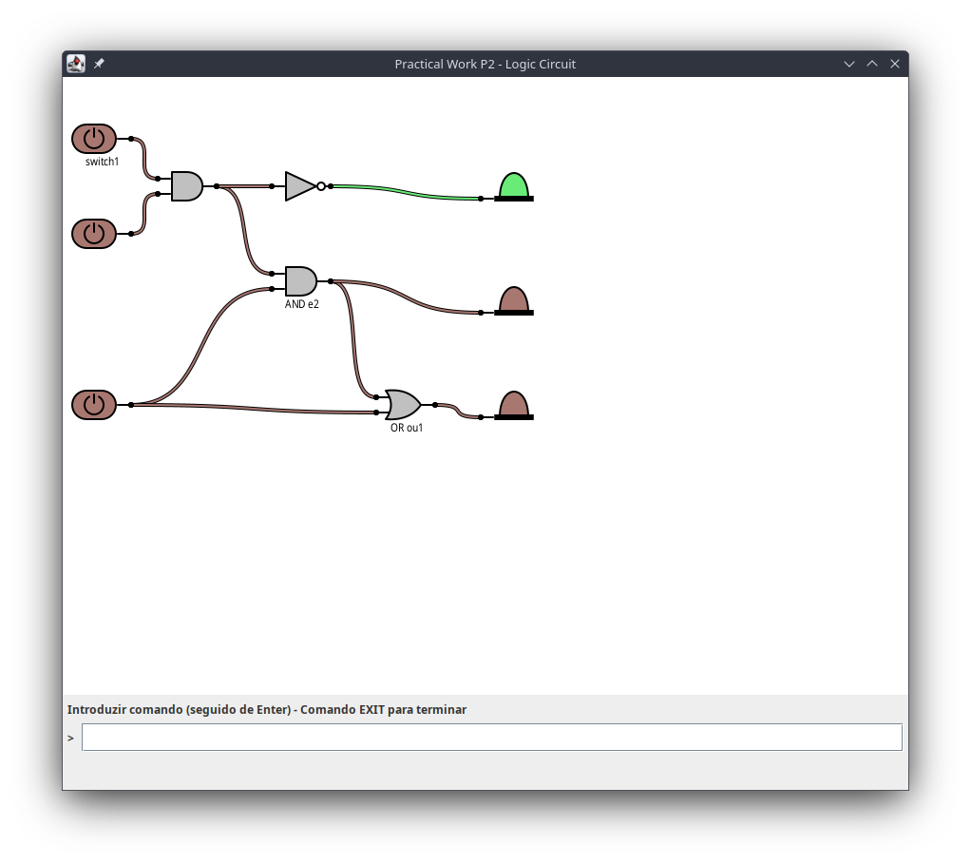Screen dimensions: 971x864
Task: Minimize the Logic Circuit window
Action: pos(849,64)
